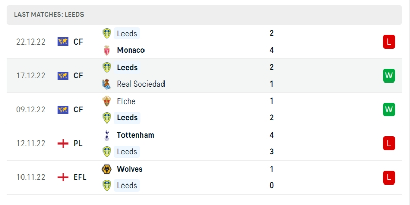The height and width of the screenshot is (205, 410).
Task: Click the Tottenham club crest icon
Action: [107, 135]
